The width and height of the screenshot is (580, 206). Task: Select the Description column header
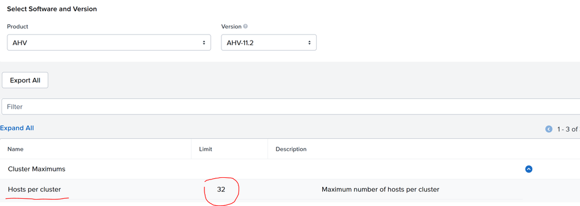(291, 149)
